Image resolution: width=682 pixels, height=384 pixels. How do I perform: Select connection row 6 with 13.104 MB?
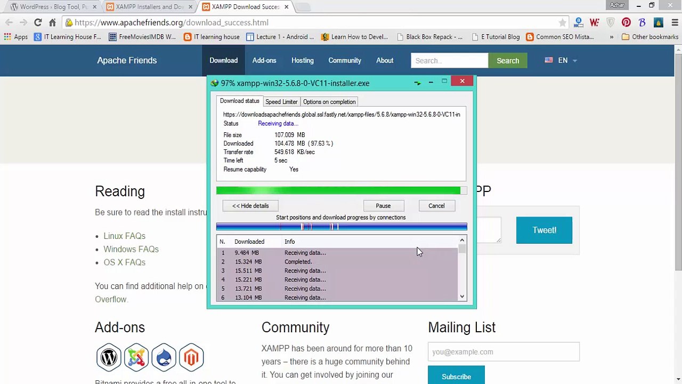338,298
